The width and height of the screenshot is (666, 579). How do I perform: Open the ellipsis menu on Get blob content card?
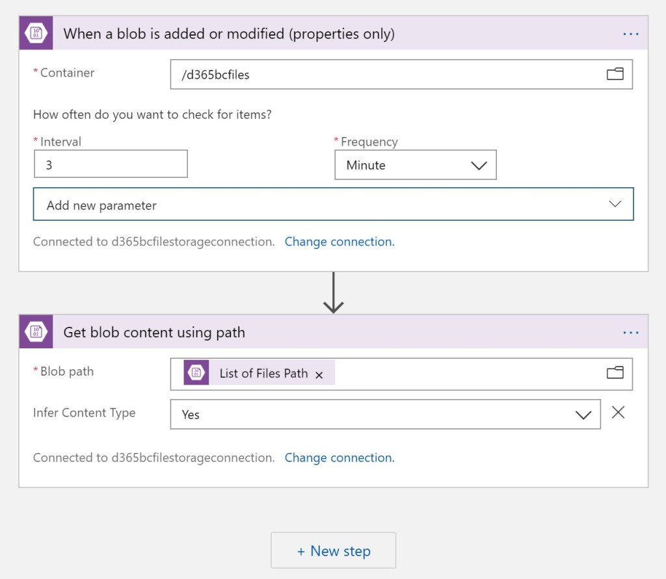[x=630, y=333]
